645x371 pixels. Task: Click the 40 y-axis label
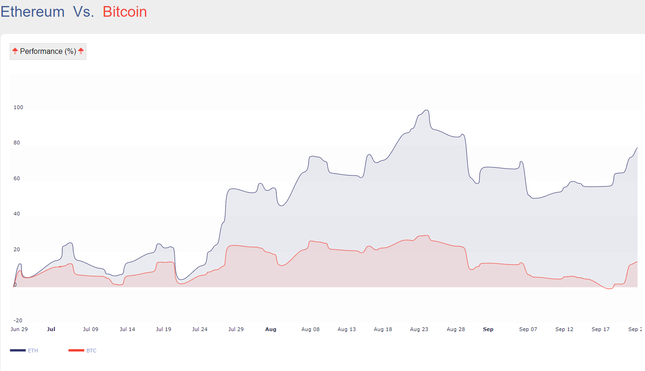tap(17, 214)
